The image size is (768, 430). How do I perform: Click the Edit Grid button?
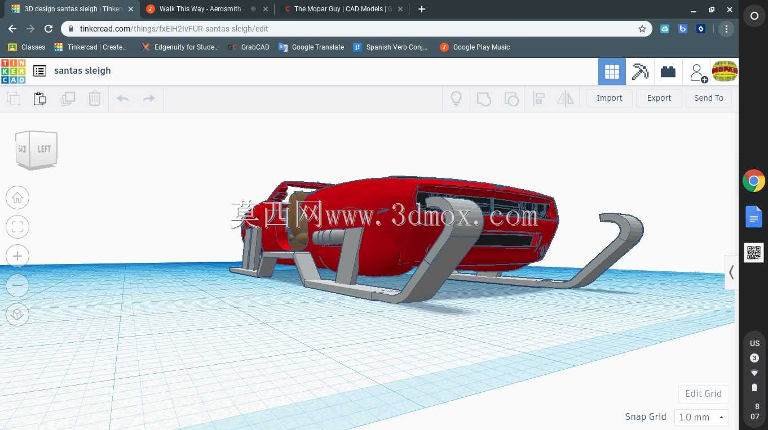[x=704, y=394]
